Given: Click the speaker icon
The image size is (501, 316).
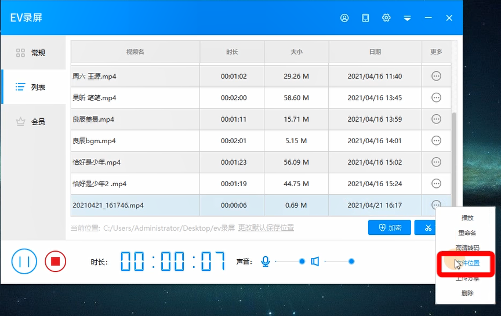Looking at the screenshot, I should pyautogui.click(x=315, y=261).
